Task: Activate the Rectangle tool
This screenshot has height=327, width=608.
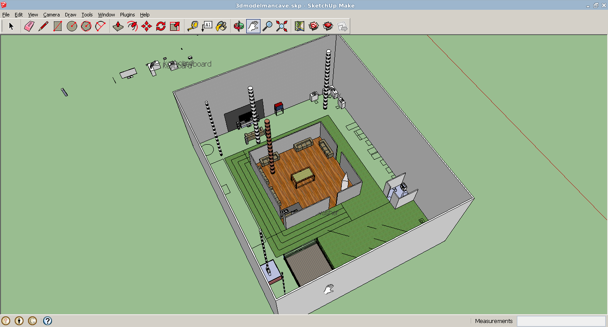Action: click(x=57, y=26)
